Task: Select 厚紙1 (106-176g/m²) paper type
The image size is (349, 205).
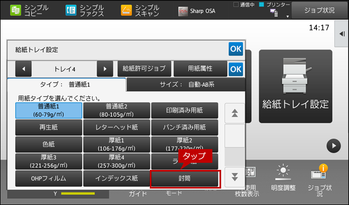Action: coord(116,145)
